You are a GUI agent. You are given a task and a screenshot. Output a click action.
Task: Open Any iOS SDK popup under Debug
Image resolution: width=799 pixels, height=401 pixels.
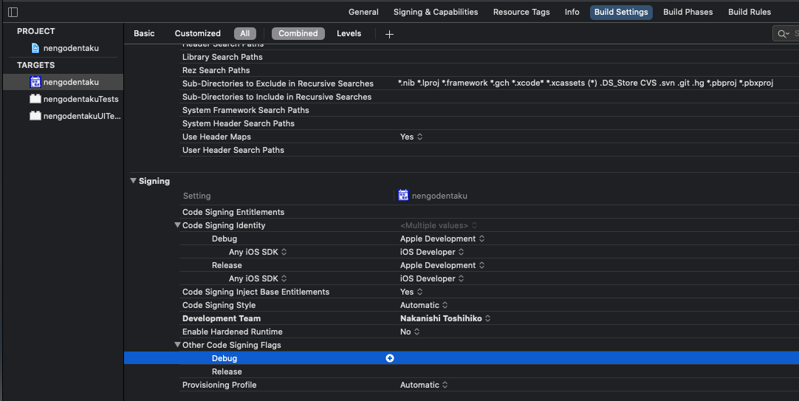(x=258, y=252)
